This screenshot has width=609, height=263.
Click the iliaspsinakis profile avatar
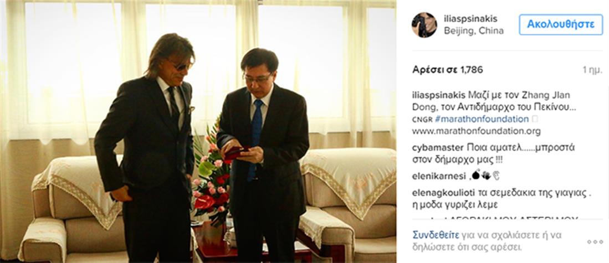(424, 25)
